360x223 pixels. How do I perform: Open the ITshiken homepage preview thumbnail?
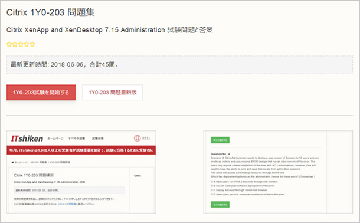81,172
